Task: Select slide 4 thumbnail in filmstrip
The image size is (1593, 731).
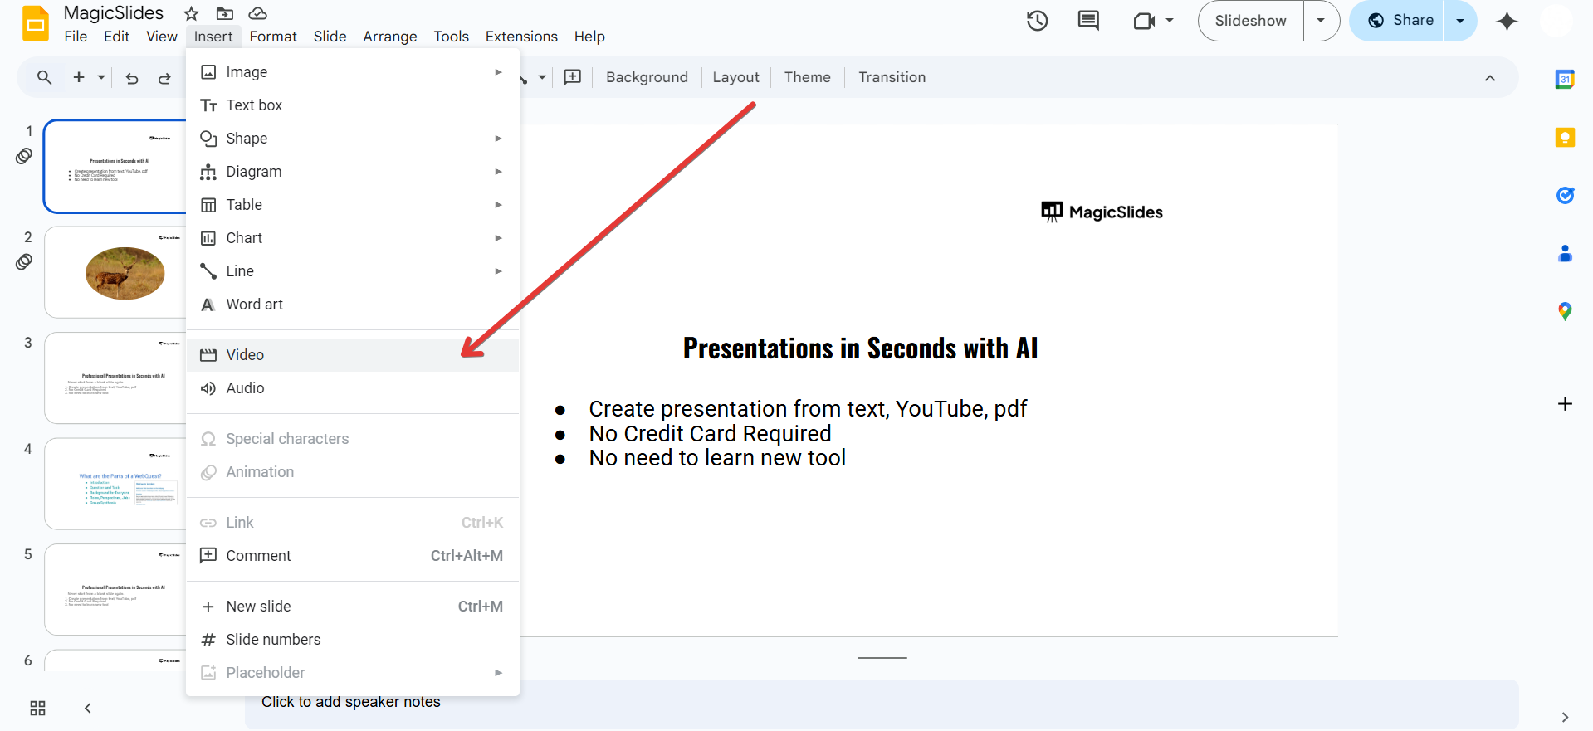Action: (115, 484)
